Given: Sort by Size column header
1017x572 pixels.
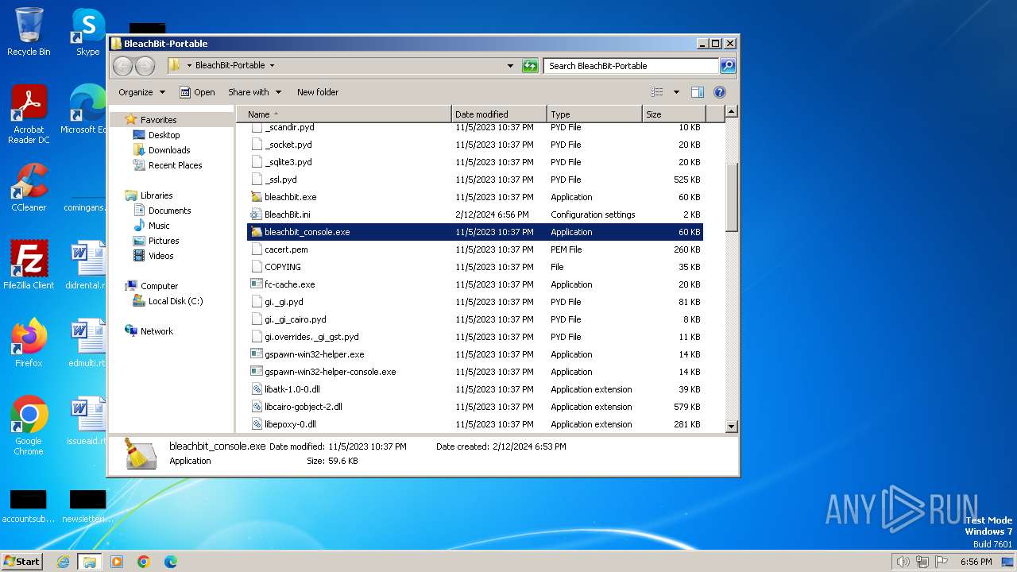Looking at the screenshot, I should point(674,114).
